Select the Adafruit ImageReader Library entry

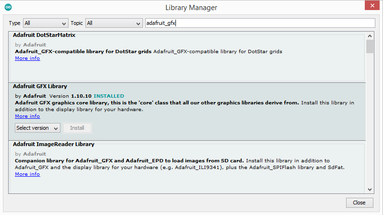(x=187, y=167)
